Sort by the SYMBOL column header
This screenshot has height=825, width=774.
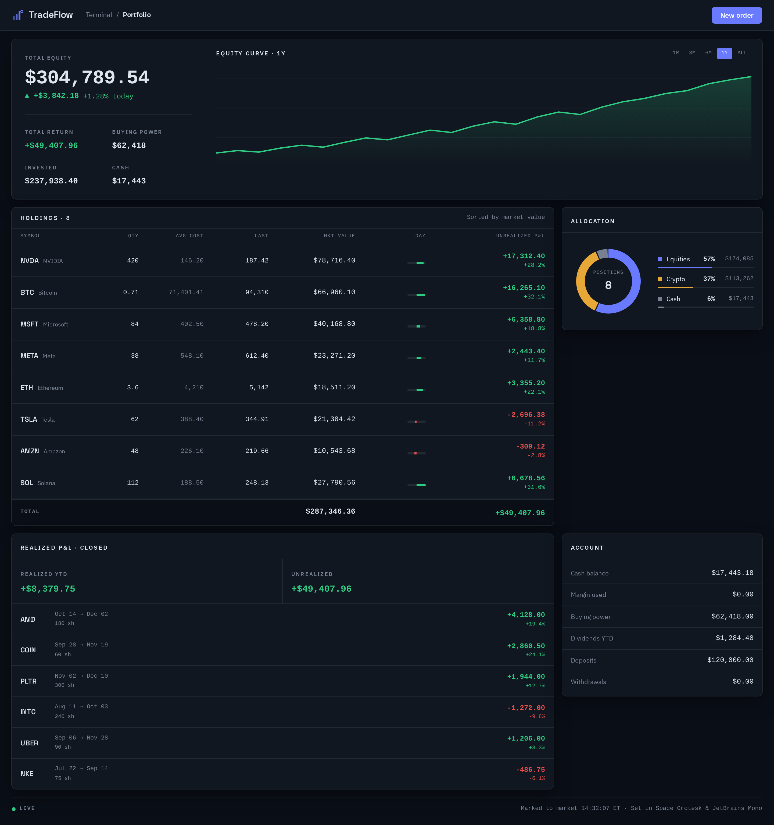tap(31, 236)
